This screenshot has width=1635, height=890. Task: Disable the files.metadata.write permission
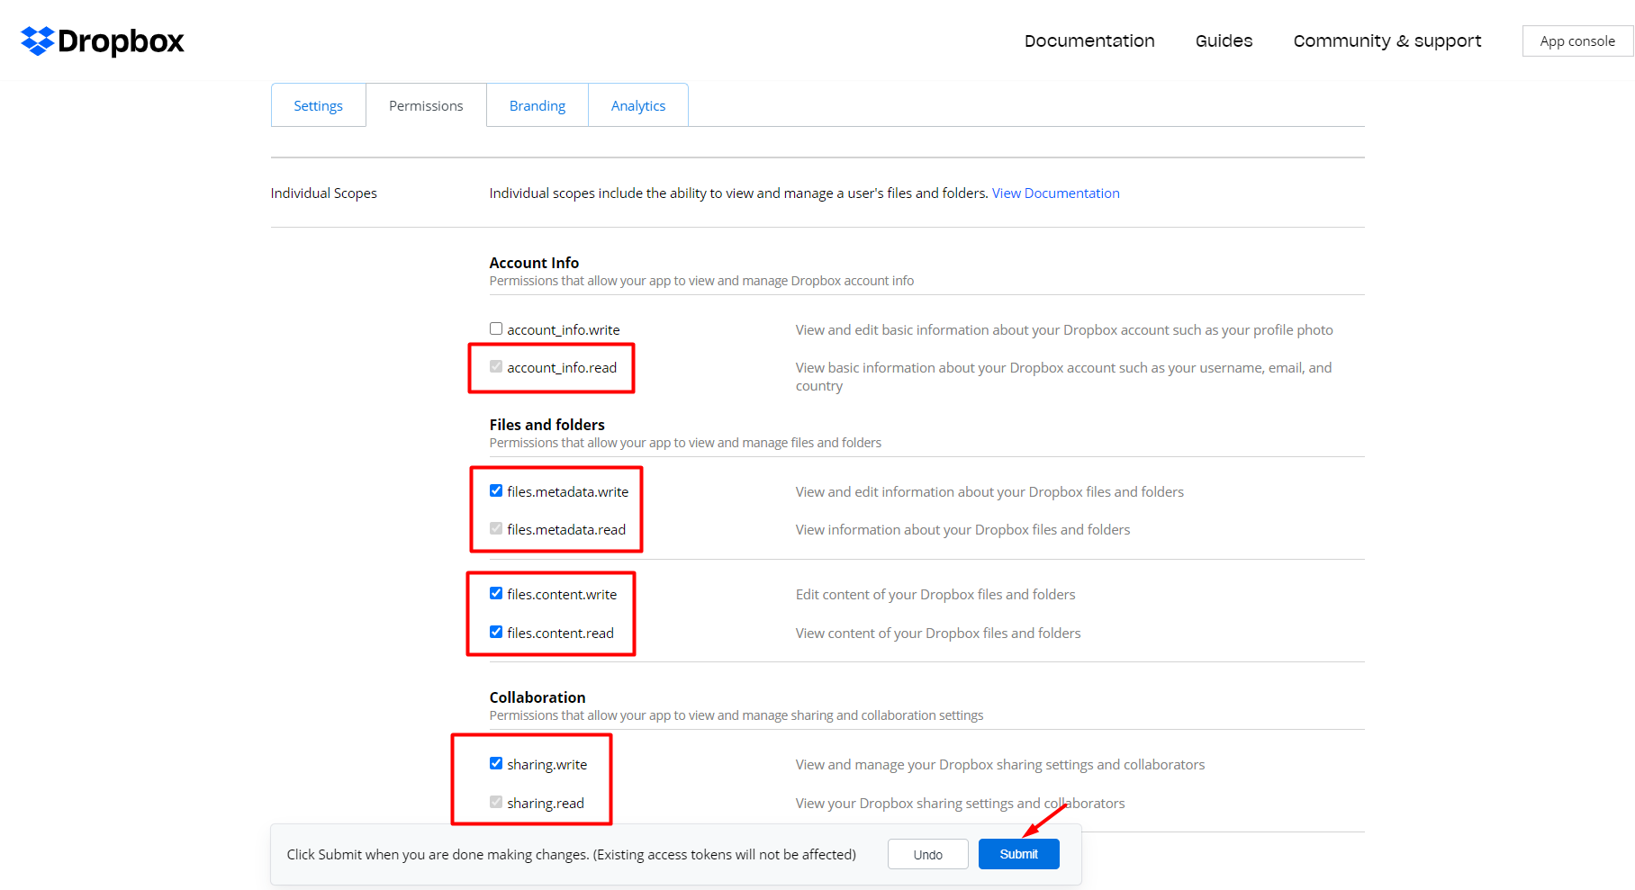coord(496,490)
